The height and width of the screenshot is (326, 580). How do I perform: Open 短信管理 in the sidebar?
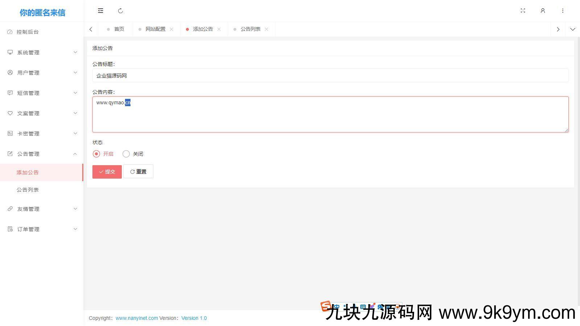(28, 93)
